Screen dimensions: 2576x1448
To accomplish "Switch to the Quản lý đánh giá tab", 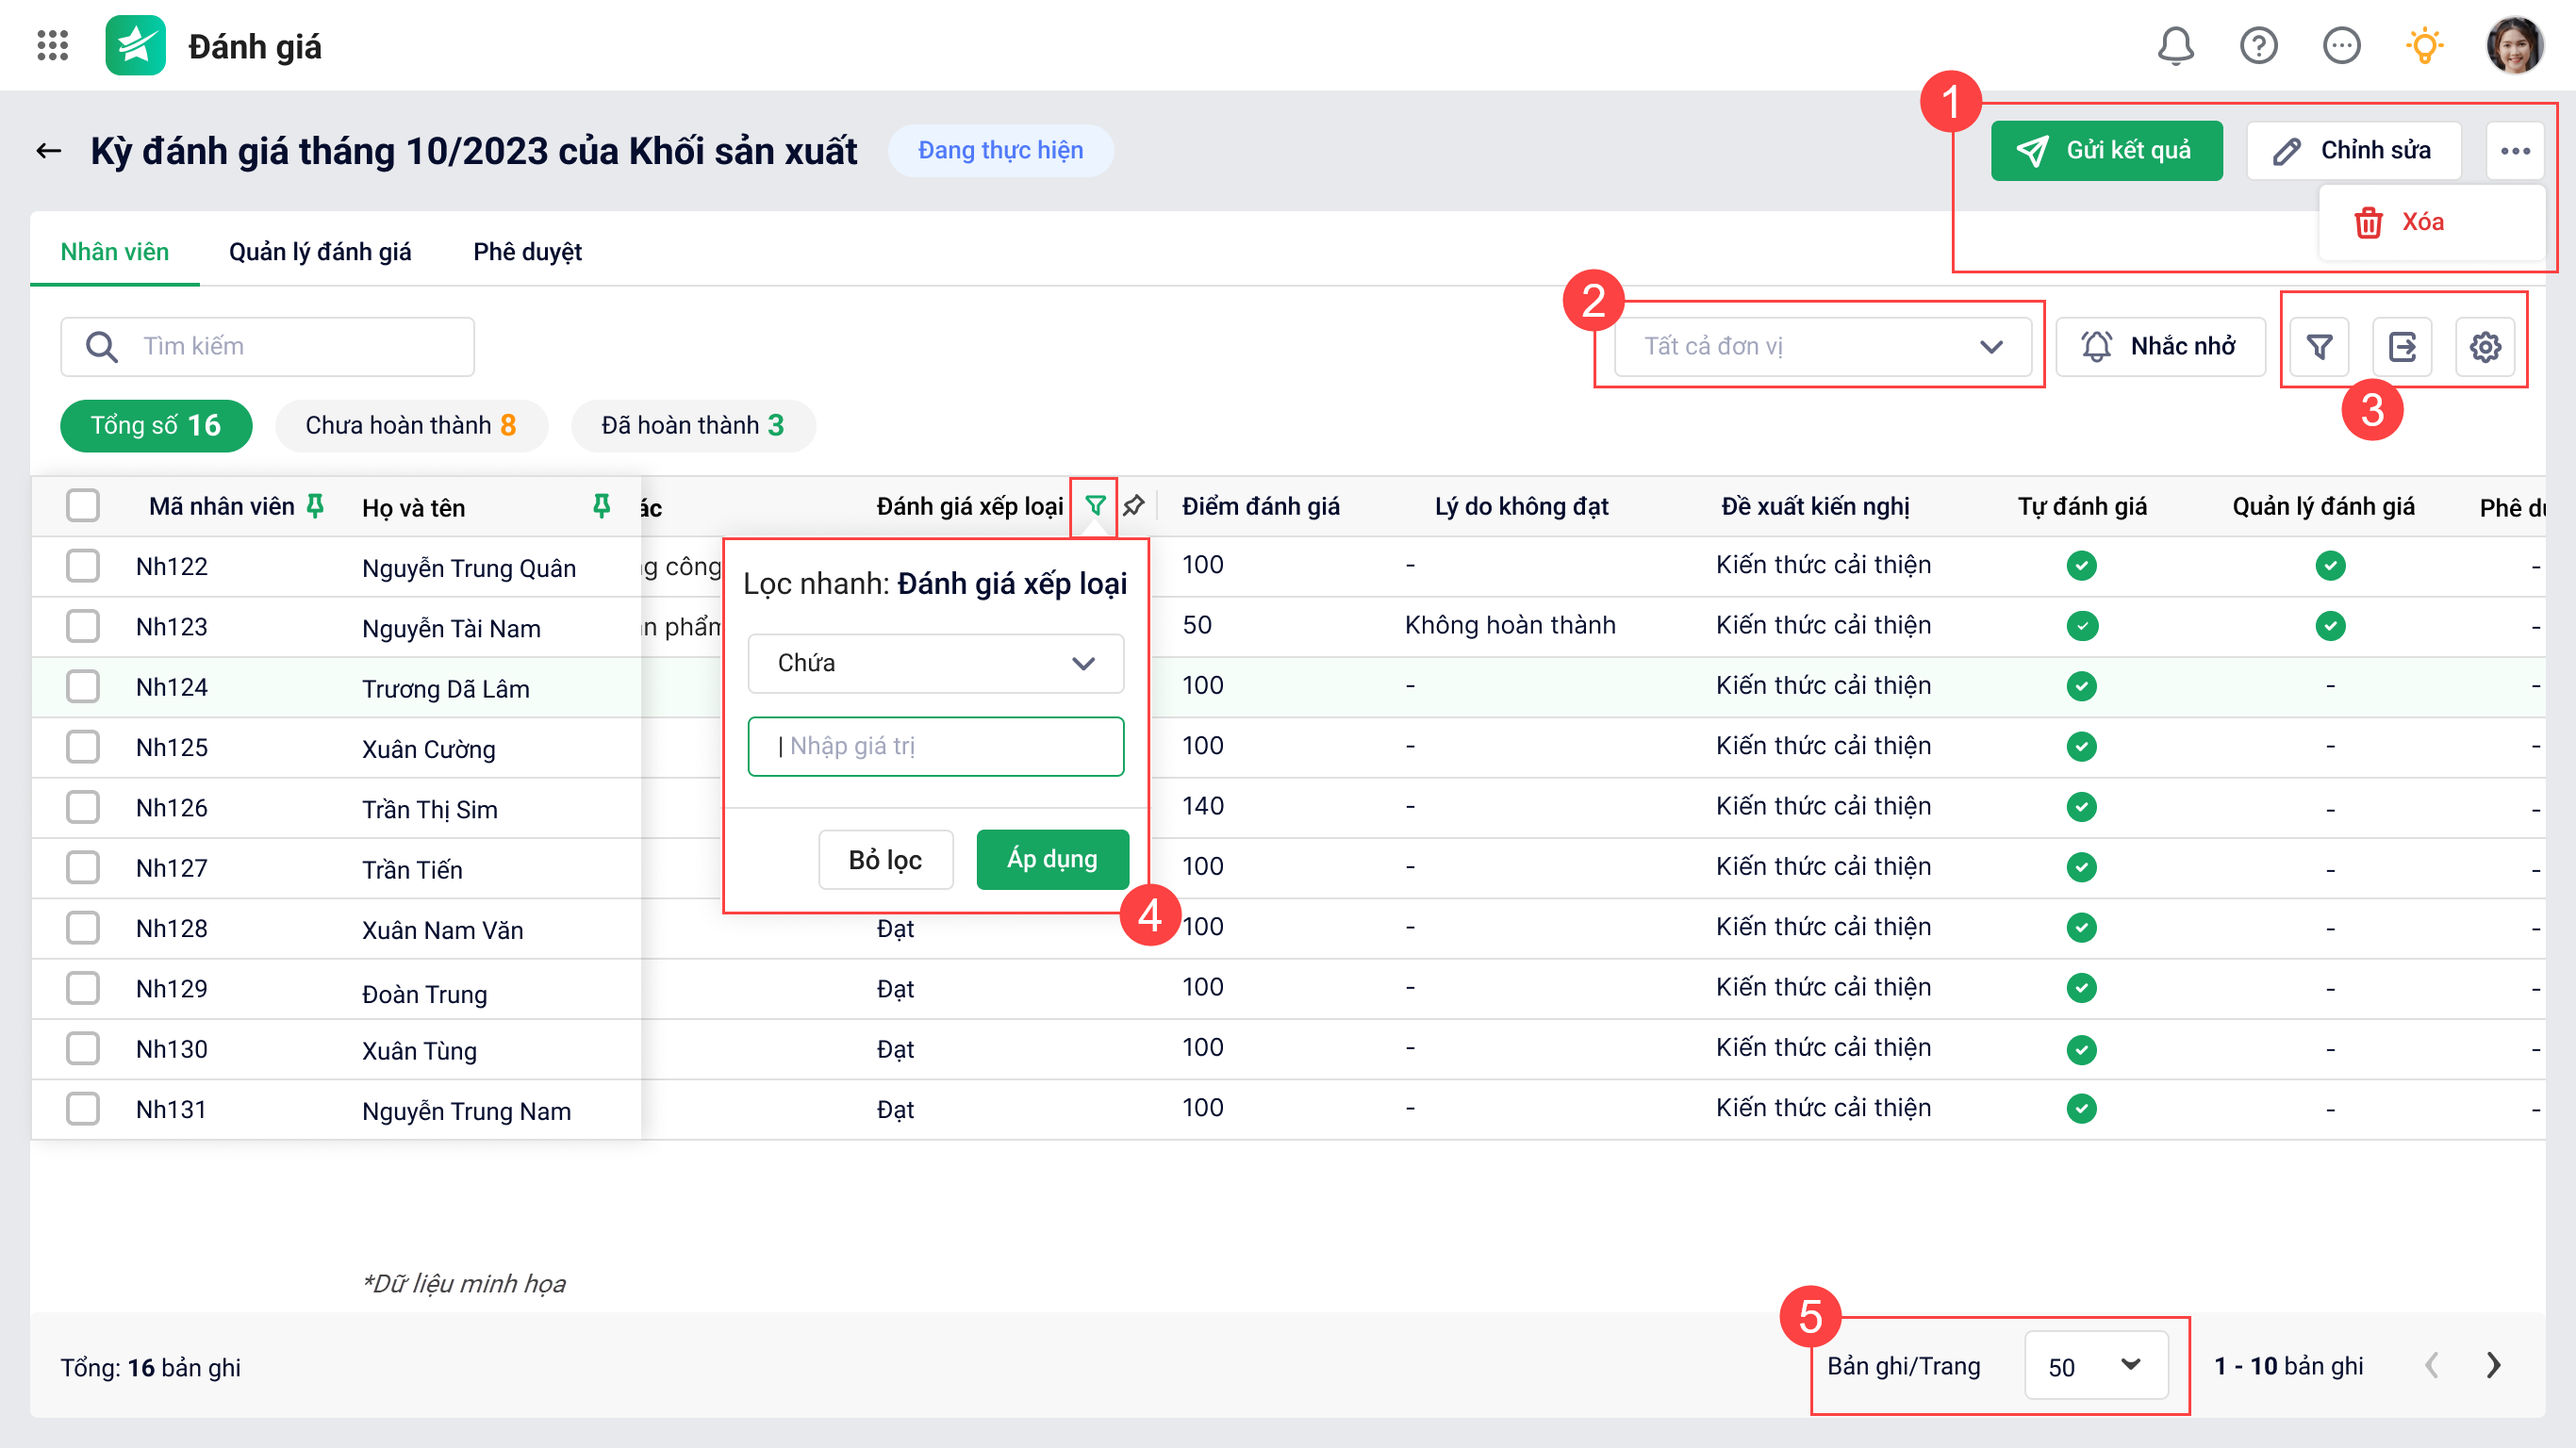I will (x=320, y=252).
